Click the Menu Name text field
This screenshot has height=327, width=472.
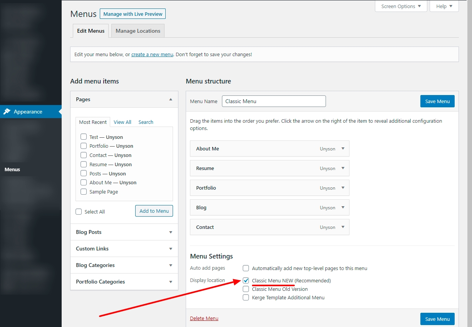coord(274,101)
